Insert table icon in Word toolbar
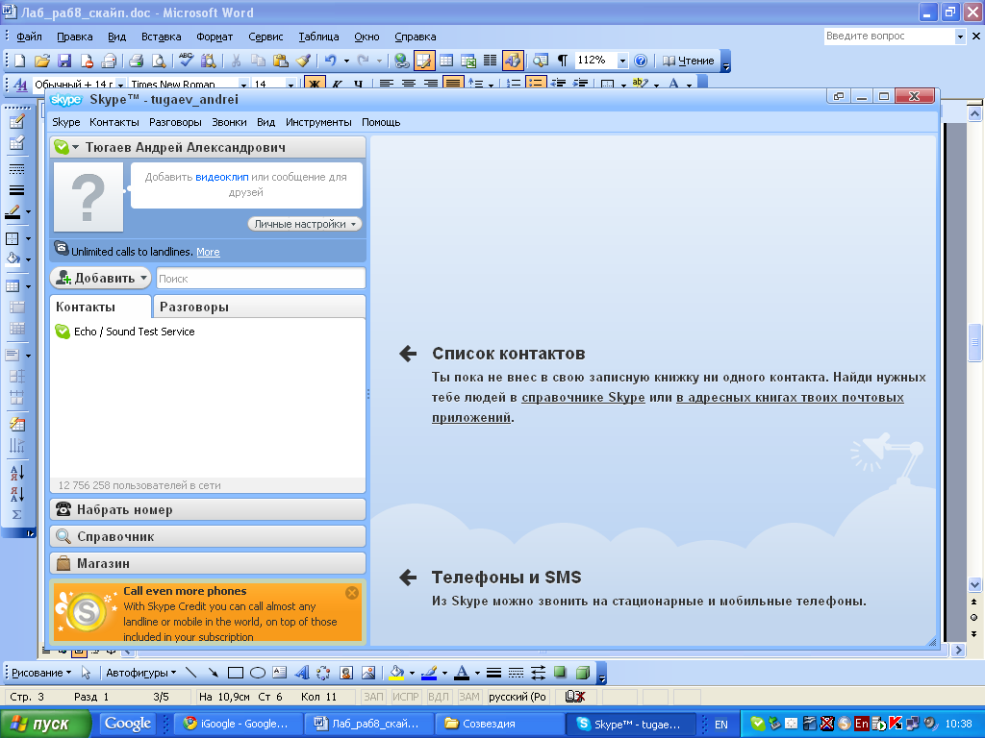985x738 pixels. tap(446, 61)
